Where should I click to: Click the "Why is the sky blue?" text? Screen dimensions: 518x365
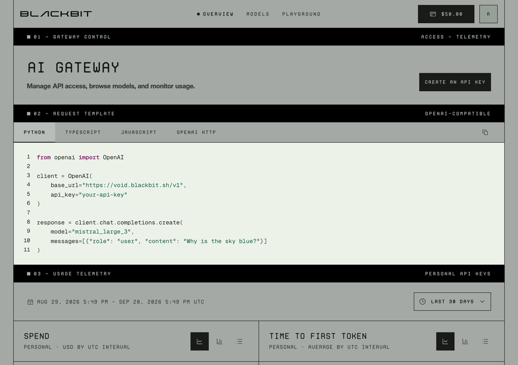[222, 241]
